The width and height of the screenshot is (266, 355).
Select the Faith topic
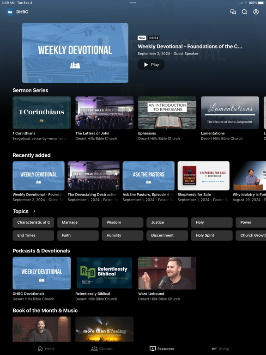point(78,235)
